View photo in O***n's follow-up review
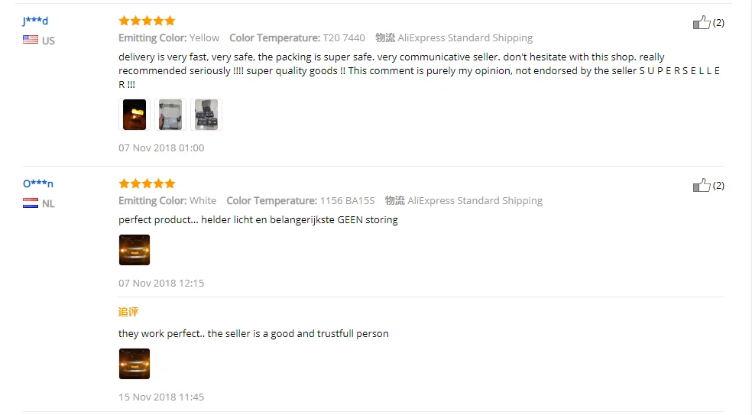This screenshot has height=415, width=752. (x=135, y=364)
